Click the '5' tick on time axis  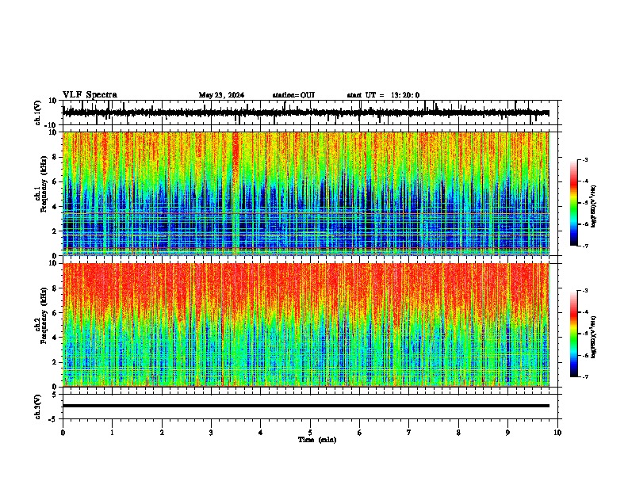click(310, 433)
